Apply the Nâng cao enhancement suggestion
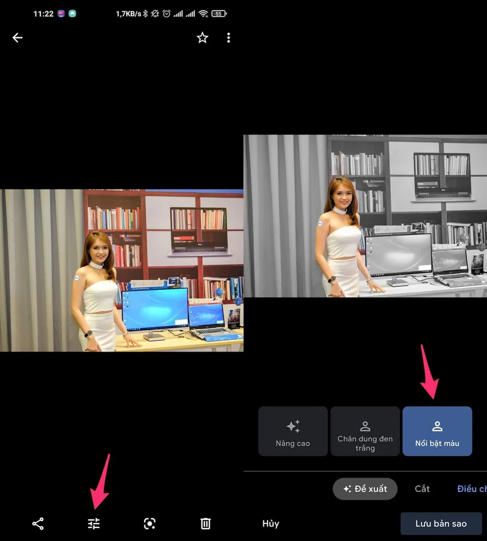Screen dimensions: 487x541 pos(293,431)
